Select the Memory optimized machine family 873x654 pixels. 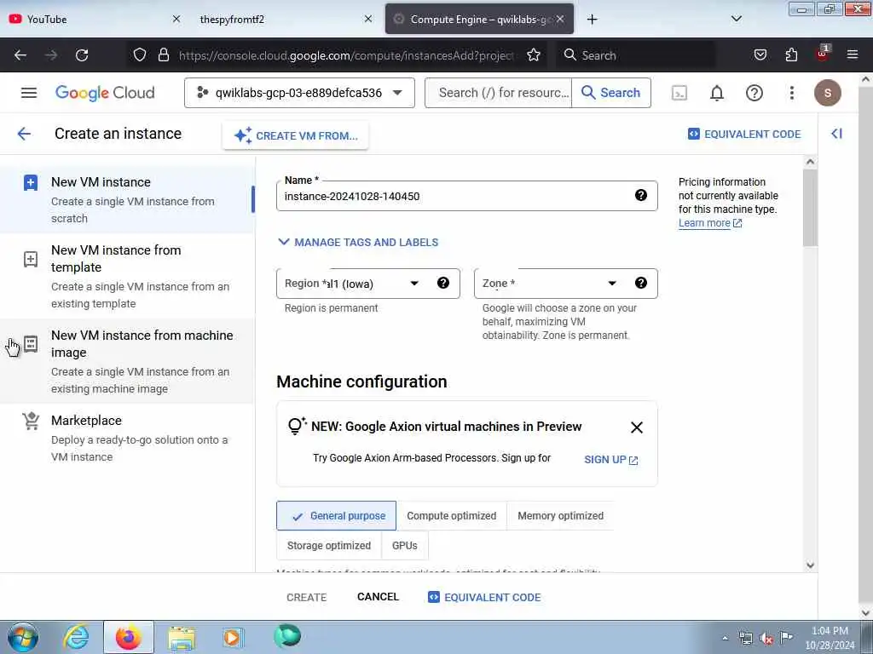click(x=560, y=515)
